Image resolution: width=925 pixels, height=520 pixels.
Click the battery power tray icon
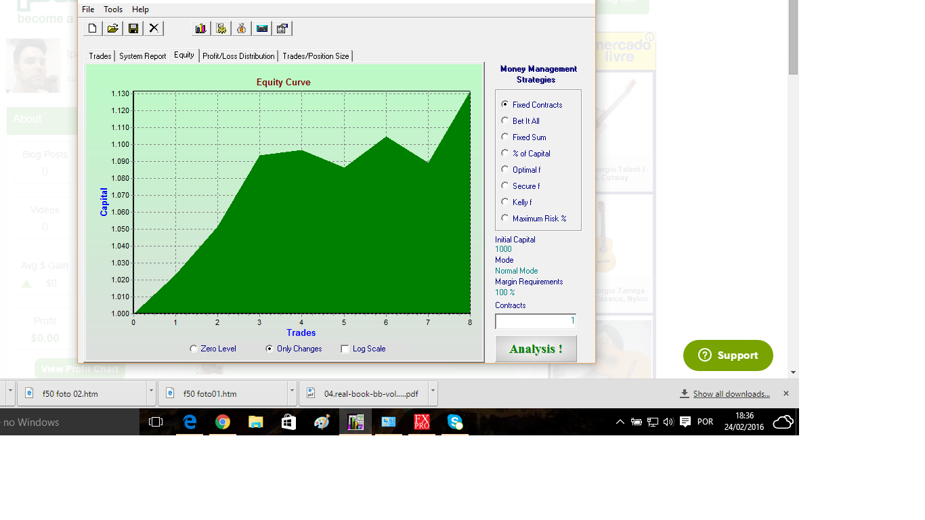637,422
